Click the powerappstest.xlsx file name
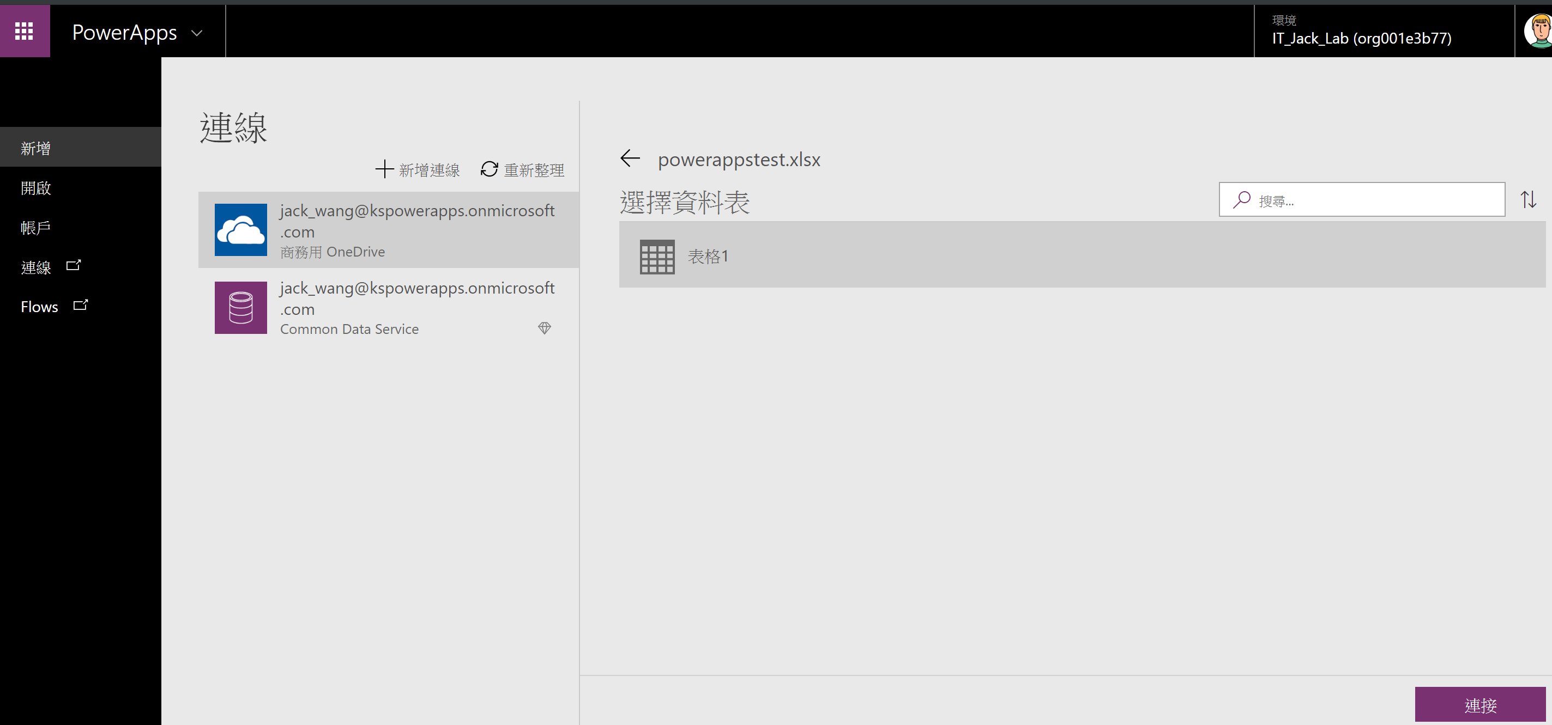The width and height of the screenshot is (1552, 725). point(739,160)
